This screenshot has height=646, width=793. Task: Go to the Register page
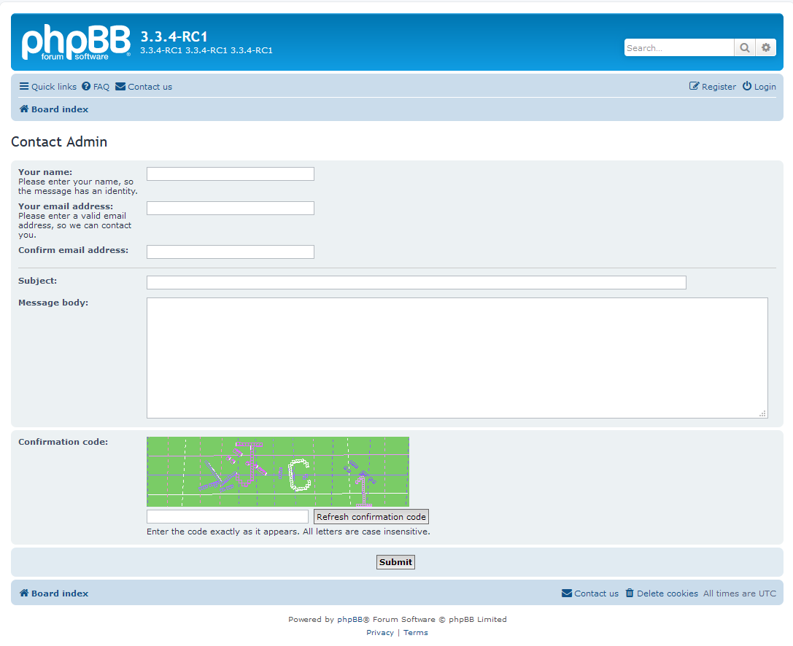pos(713,87)
